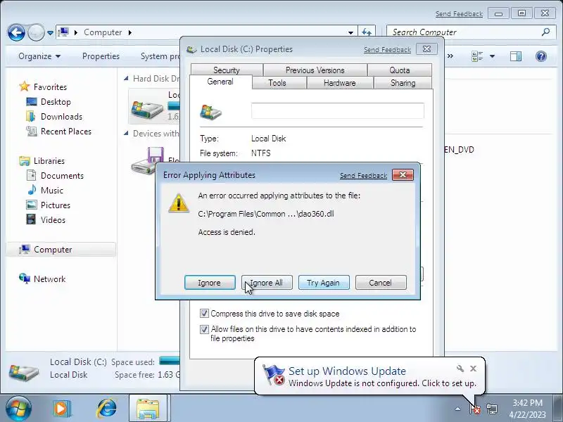Launch Windows Media Player from taskbar
The height and width of the screenshot is (422, 563).
(x=62, y=409)
